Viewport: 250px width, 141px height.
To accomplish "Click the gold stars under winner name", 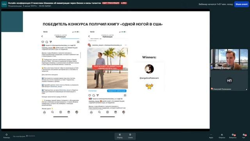I will click(149, 86).
